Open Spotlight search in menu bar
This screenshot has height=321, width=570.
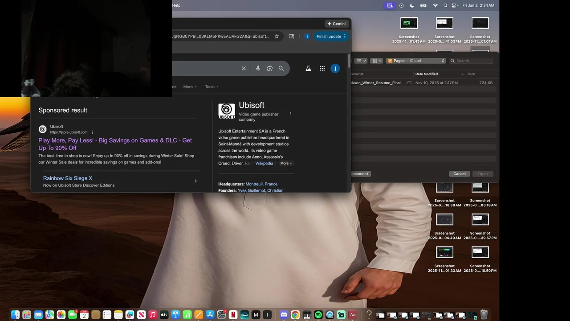(x=445, y=5)
